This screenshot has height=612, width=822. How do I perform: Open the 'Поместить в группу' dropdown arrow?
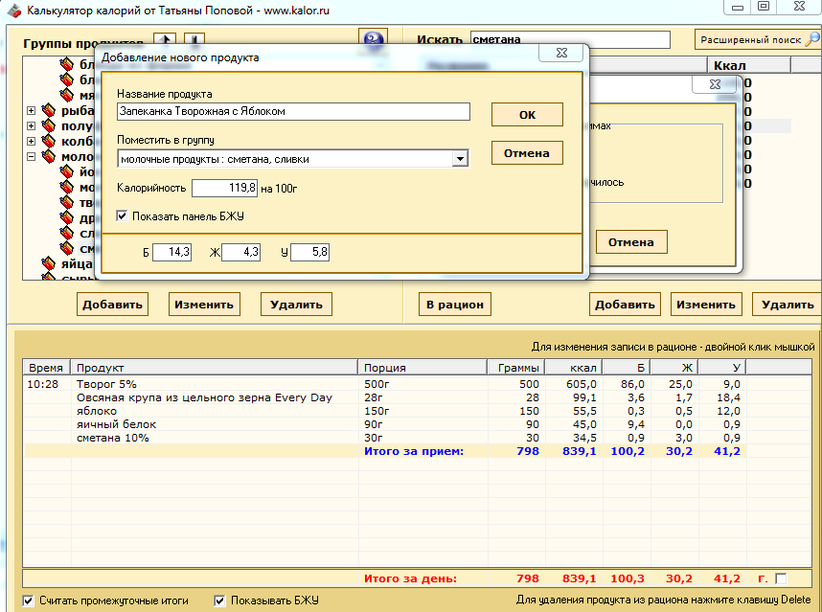460,159
